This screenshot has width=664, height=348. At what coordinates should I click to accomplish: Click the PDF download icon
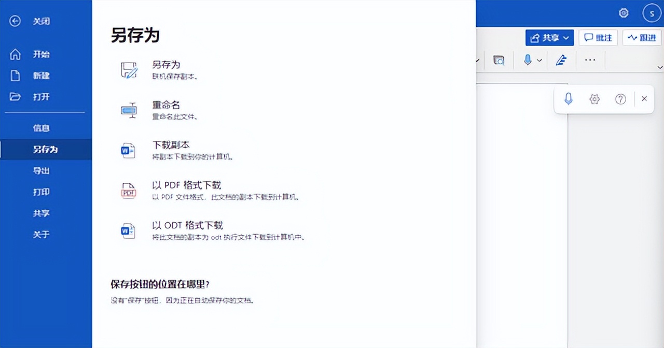click(x=129, y=191)
